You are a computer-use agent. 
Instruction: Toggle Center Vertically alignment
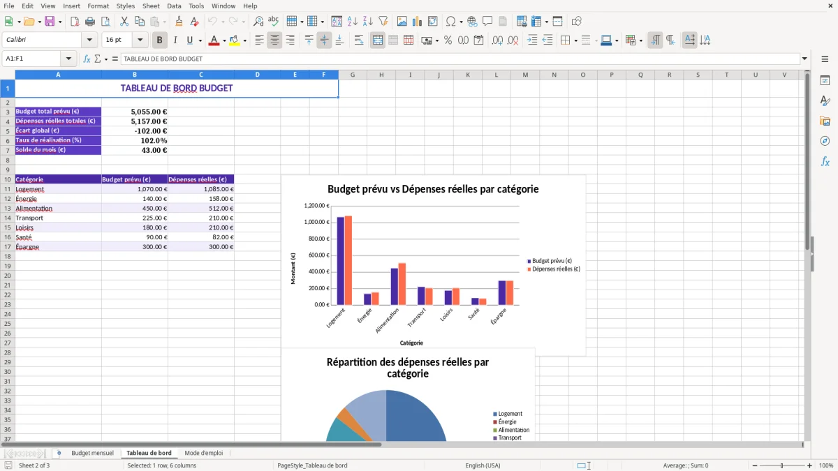[x=324, y=40]
